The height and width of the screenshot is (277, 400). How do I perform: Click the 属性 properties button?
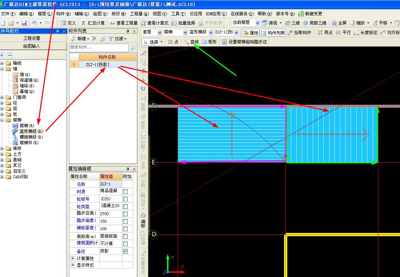point(251,33)
